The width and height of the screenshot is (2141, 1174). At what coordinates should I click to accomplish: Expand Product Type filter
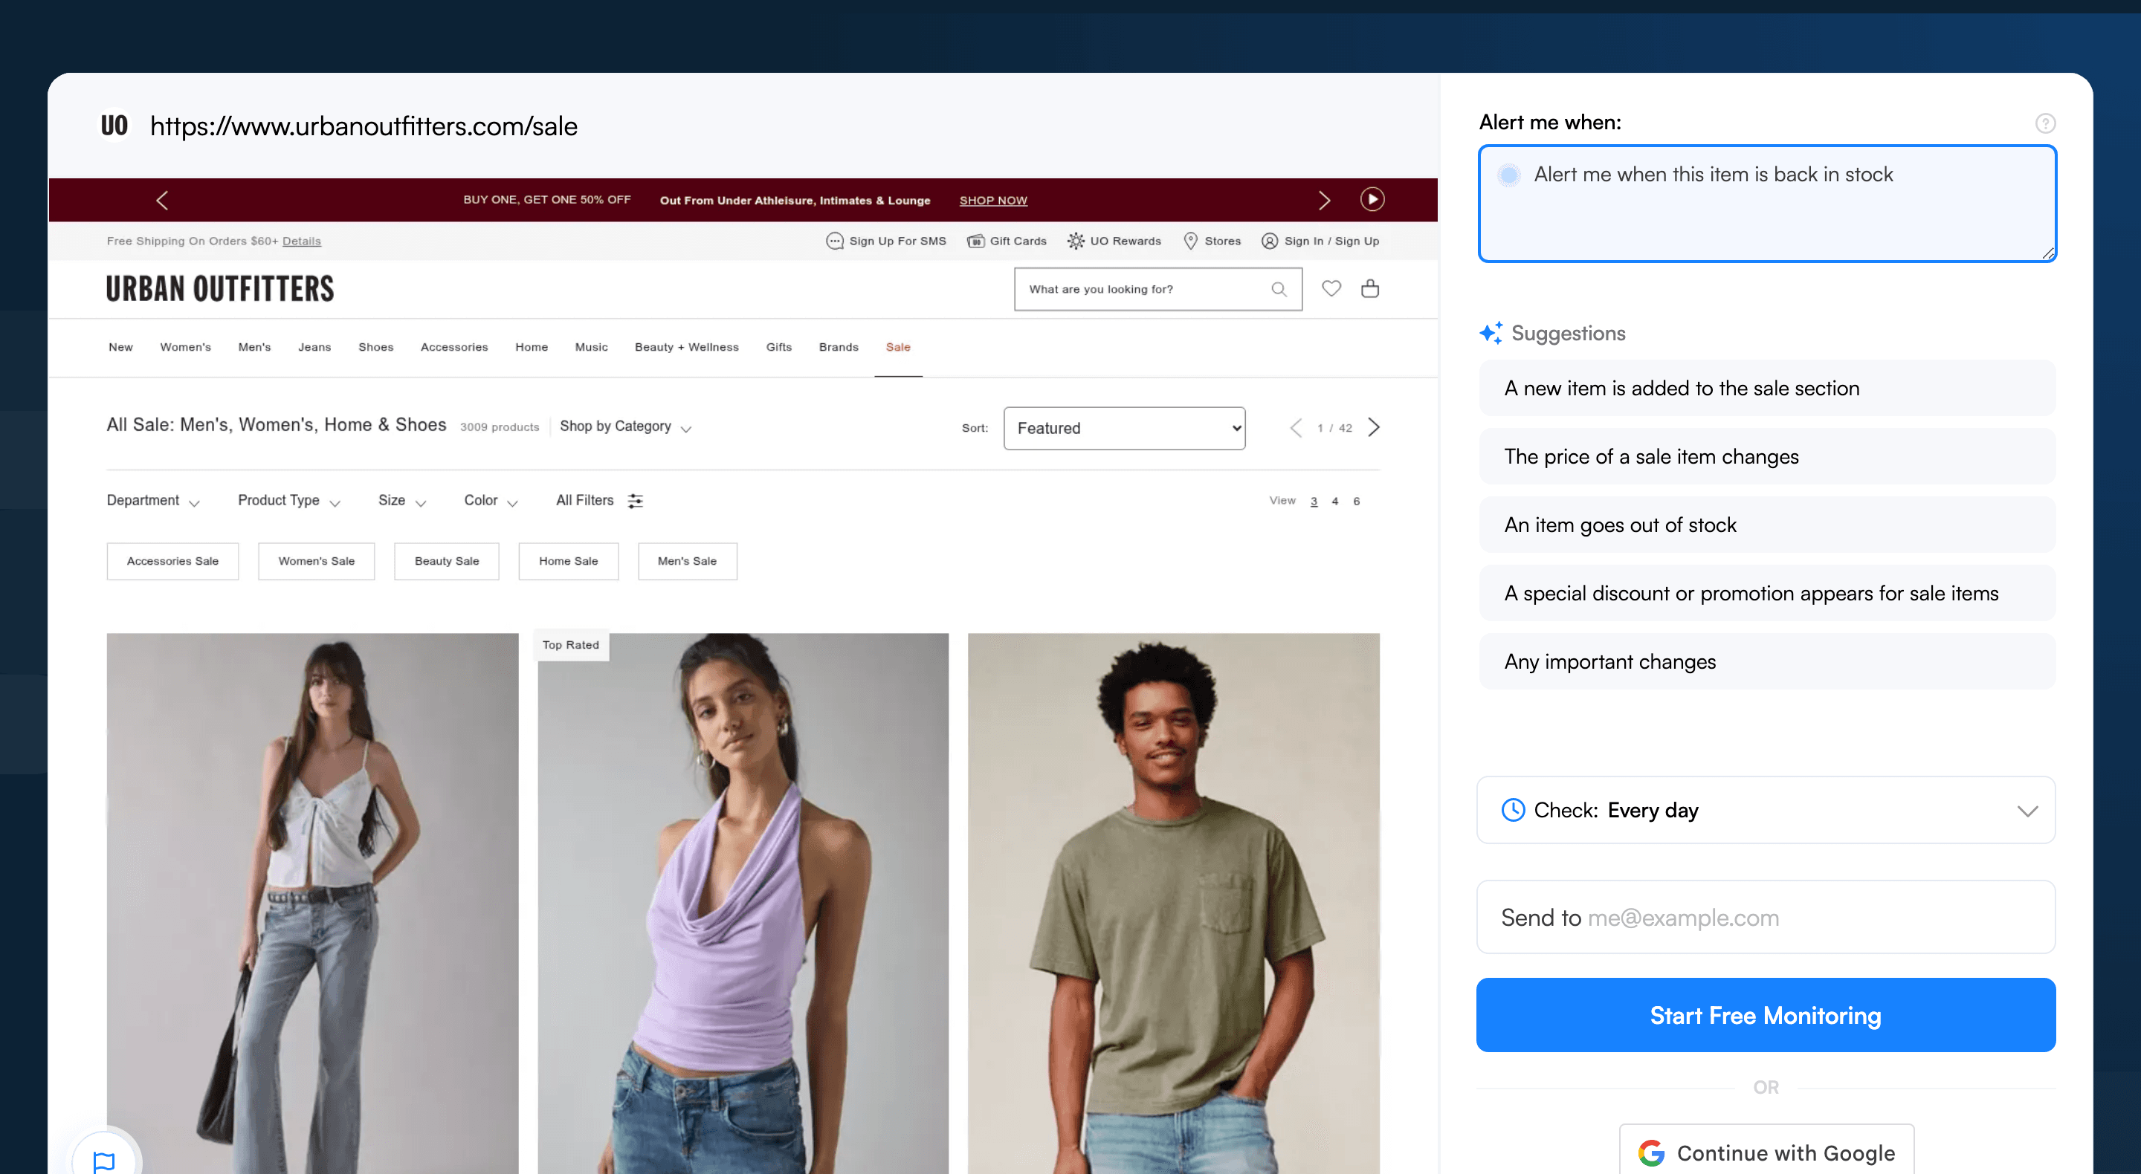tap(288, 501)
